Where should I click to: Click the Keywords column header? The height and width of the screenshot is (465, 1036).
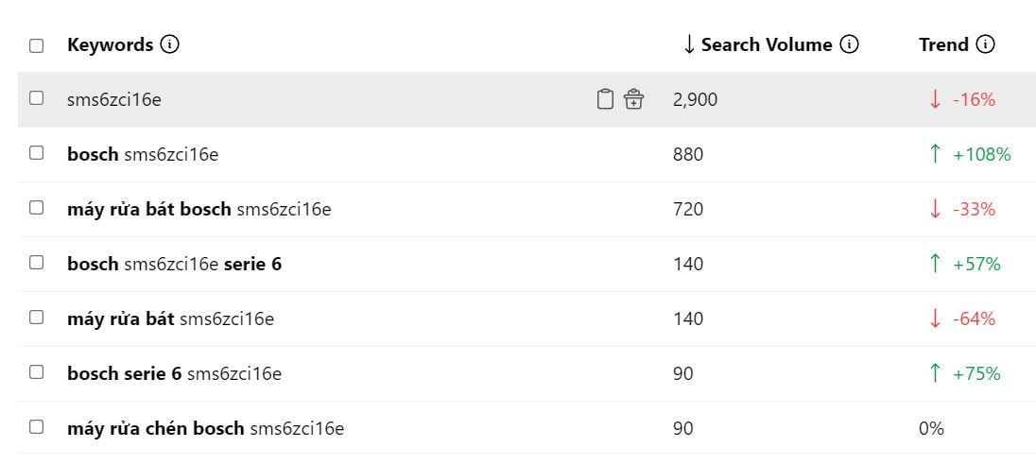pos(111,45)
